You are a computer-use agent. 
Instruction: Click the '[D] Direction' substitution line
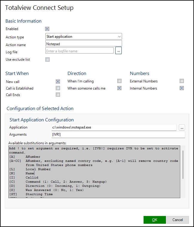pyautogui.click(x=55, y=186)
